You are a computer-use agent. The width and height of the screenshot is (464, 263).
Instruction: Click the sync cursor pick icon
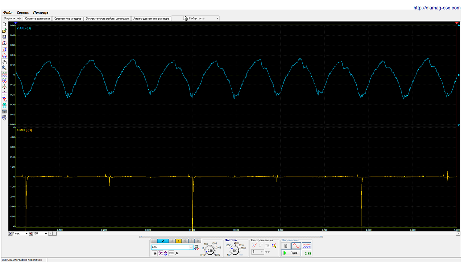(x=274, y=246)
